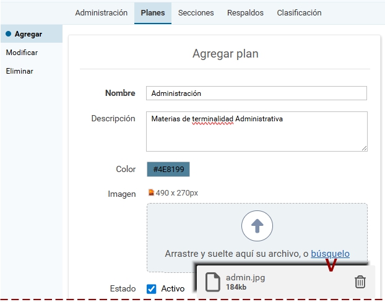Image resolution: width=385 pixels, height=302 pixels.
Task: Click inside the Descripción text area
Action: [256, 131]
